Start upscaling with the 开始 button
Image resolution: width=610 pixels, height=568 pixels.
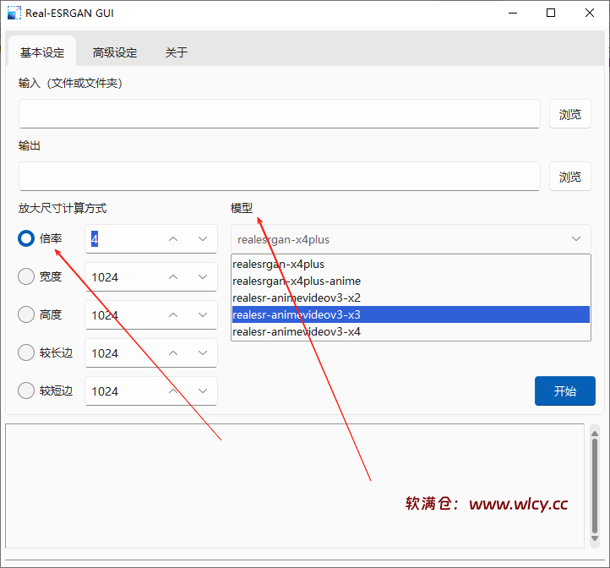tap(565, 390)
